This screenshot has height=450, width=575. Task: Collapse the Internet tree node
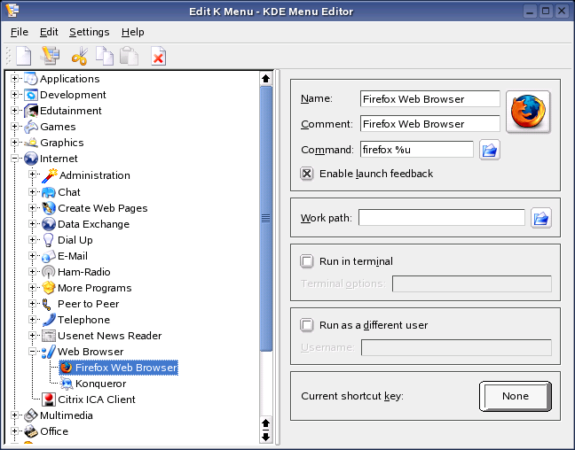tap(14, 159)
